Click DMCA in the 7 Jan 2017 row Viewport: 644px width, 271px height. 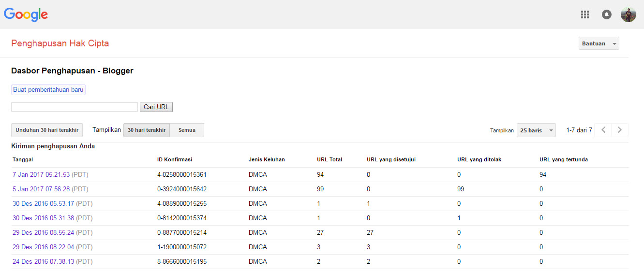click(x=258, y=174)
